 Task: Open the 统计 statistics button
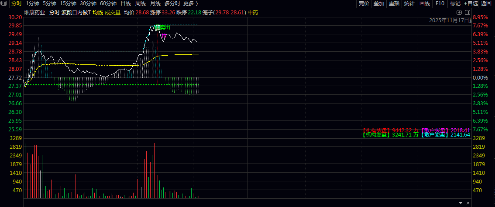[409, 3]
